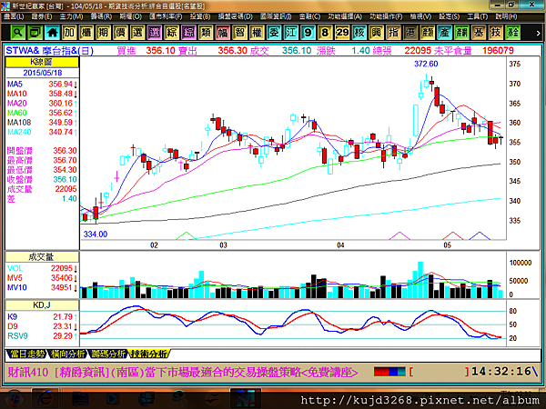Select the MA60 356.62 value row
546x409 pixels.
tap(42, 113)
